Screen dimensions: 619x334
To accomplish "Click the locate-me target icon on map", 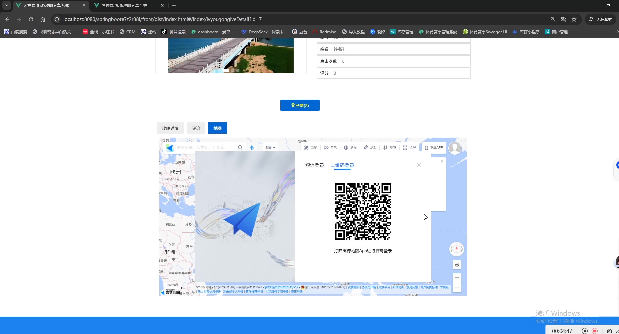I will (x=457, y=265).
